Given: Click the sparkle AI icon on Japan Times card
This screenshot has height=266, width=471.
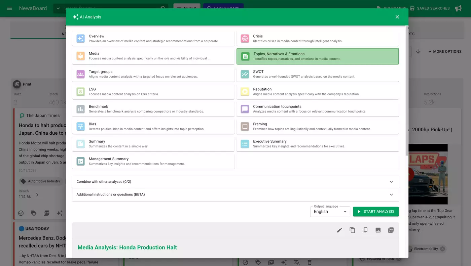Looking at the screenshot, I should tap(60, 213).
